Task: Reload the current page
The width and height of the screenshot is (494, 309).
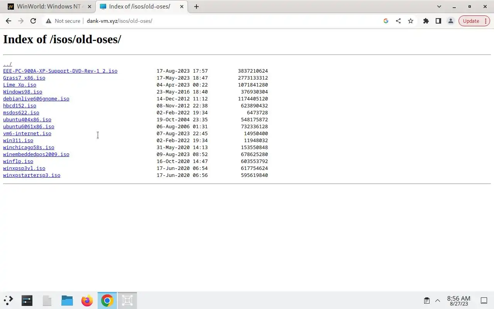Action: click(33, 21)
